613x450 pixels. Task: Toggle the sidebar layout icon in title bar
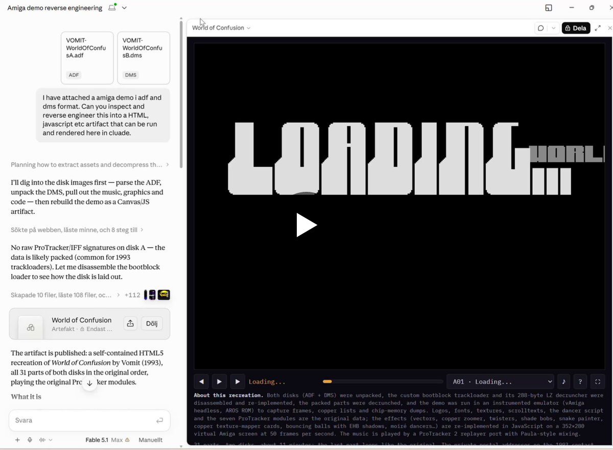click(549, 8)
